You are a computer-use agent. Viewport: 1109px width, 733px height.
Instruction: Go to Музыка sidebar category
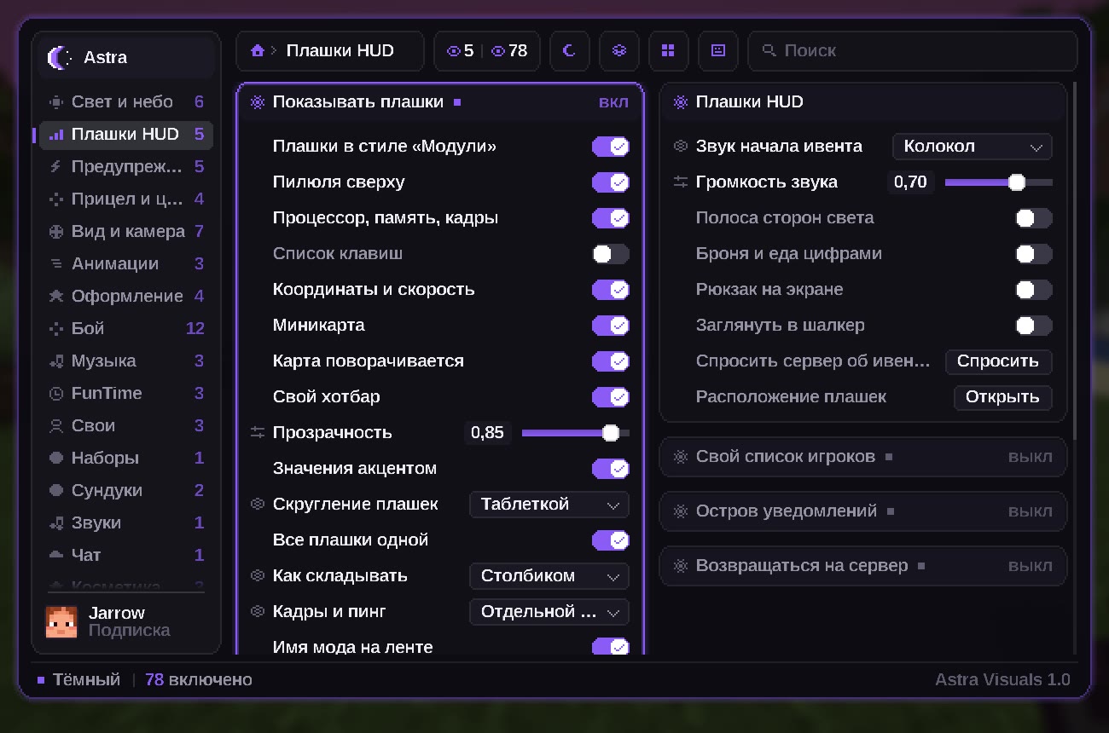coord(126,361)
